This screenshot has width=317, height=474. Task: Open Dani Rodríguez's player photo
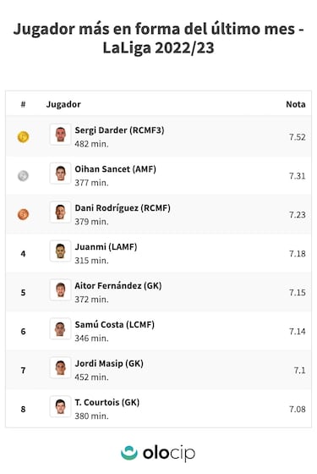click(x=60, y=212)
